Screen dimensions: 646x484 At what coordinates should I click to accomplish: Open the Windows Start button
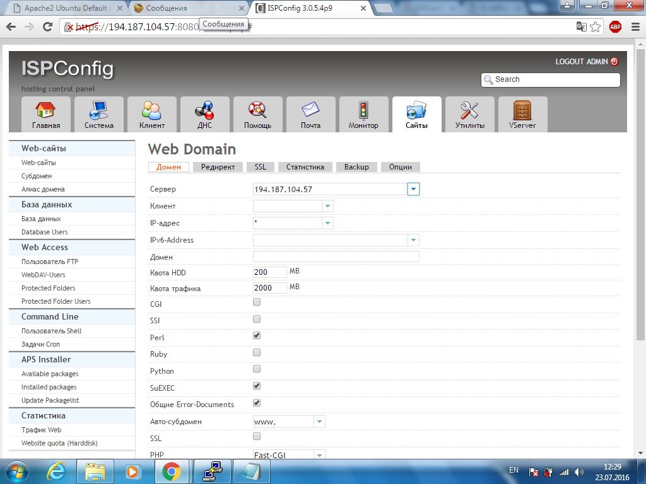pos(16,471)
